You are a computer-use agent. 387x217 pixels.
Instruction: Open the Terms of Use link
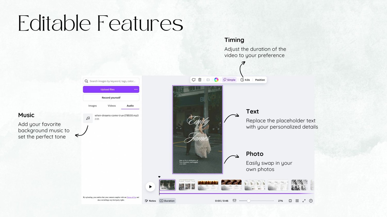click(x=131, y=197)
